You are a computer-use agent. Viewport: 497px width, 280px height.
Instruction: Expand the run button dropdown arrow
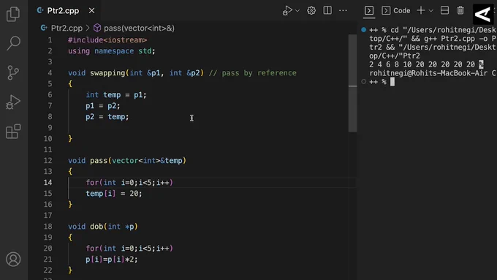pos(297,11)
